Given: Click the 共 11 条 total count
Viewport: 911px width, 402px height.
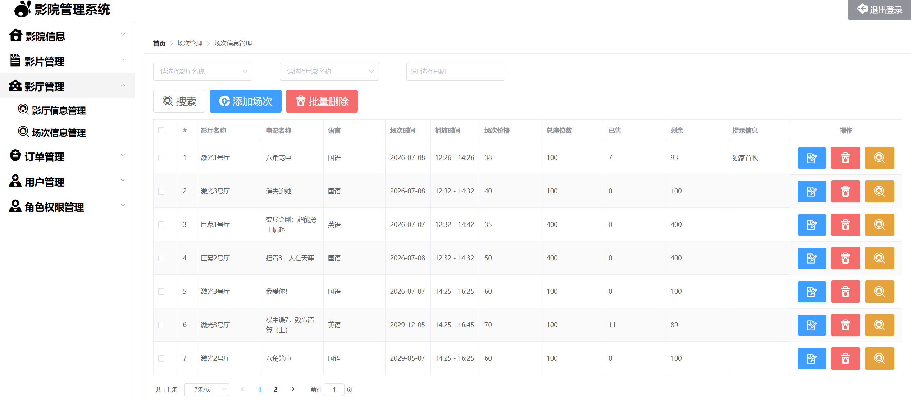Looking at the screenshot, I should (x=167, y=389).
